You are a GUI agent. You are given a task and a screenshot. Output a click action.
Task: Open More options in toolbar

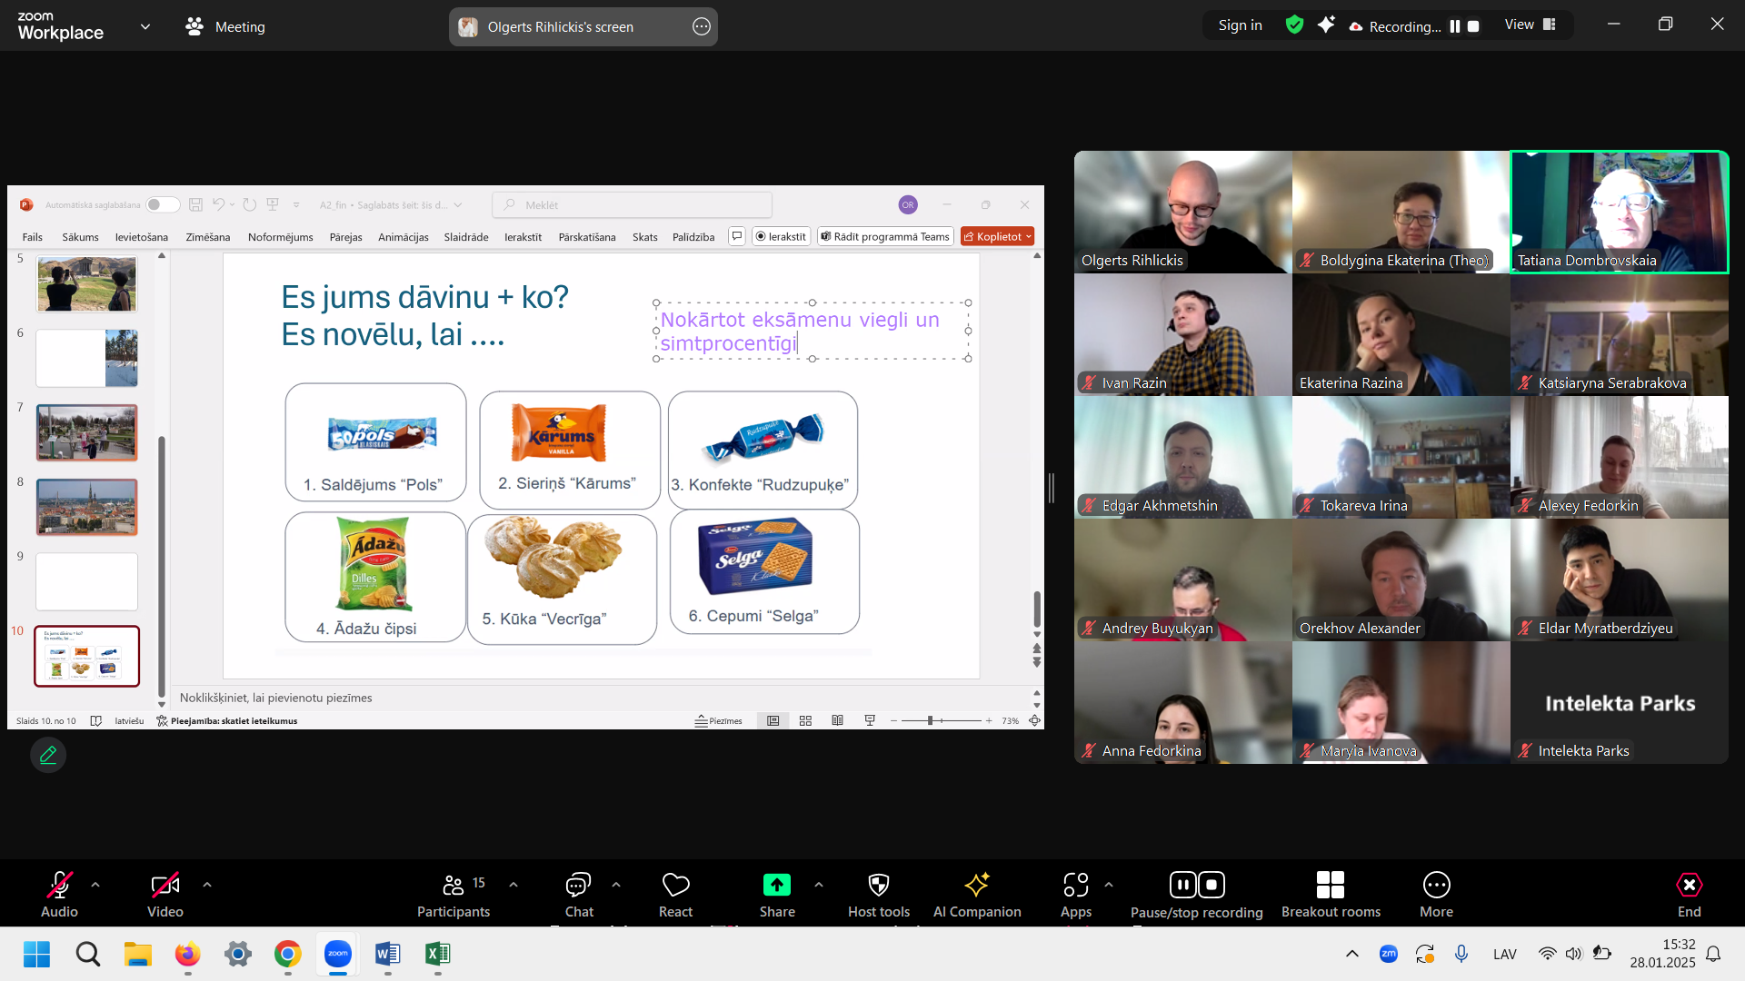click(x=1436, y=895)
